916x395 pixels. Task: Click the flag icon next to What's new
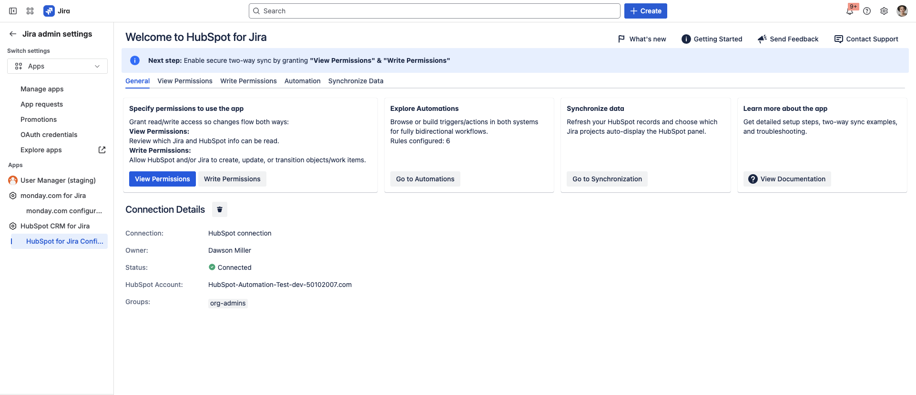pos(621,39)
